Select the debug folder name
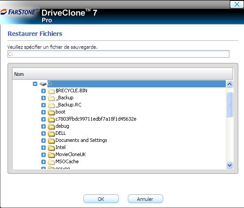The image size is (244, 208). 62,126
